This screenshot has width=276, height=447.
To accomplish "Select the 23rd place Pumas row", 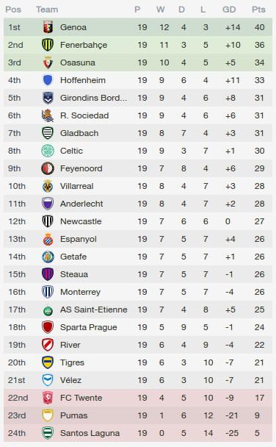I will [138, 415].
